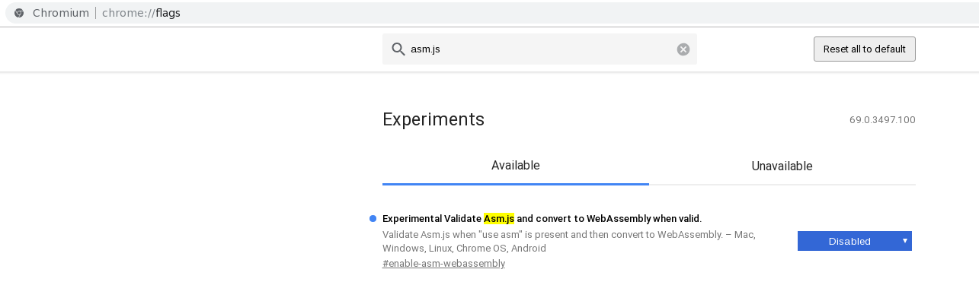This screenshot has height=282, width=979.
Task: Click the Chromium label chip in address bar
Action: tap(61, 13)
